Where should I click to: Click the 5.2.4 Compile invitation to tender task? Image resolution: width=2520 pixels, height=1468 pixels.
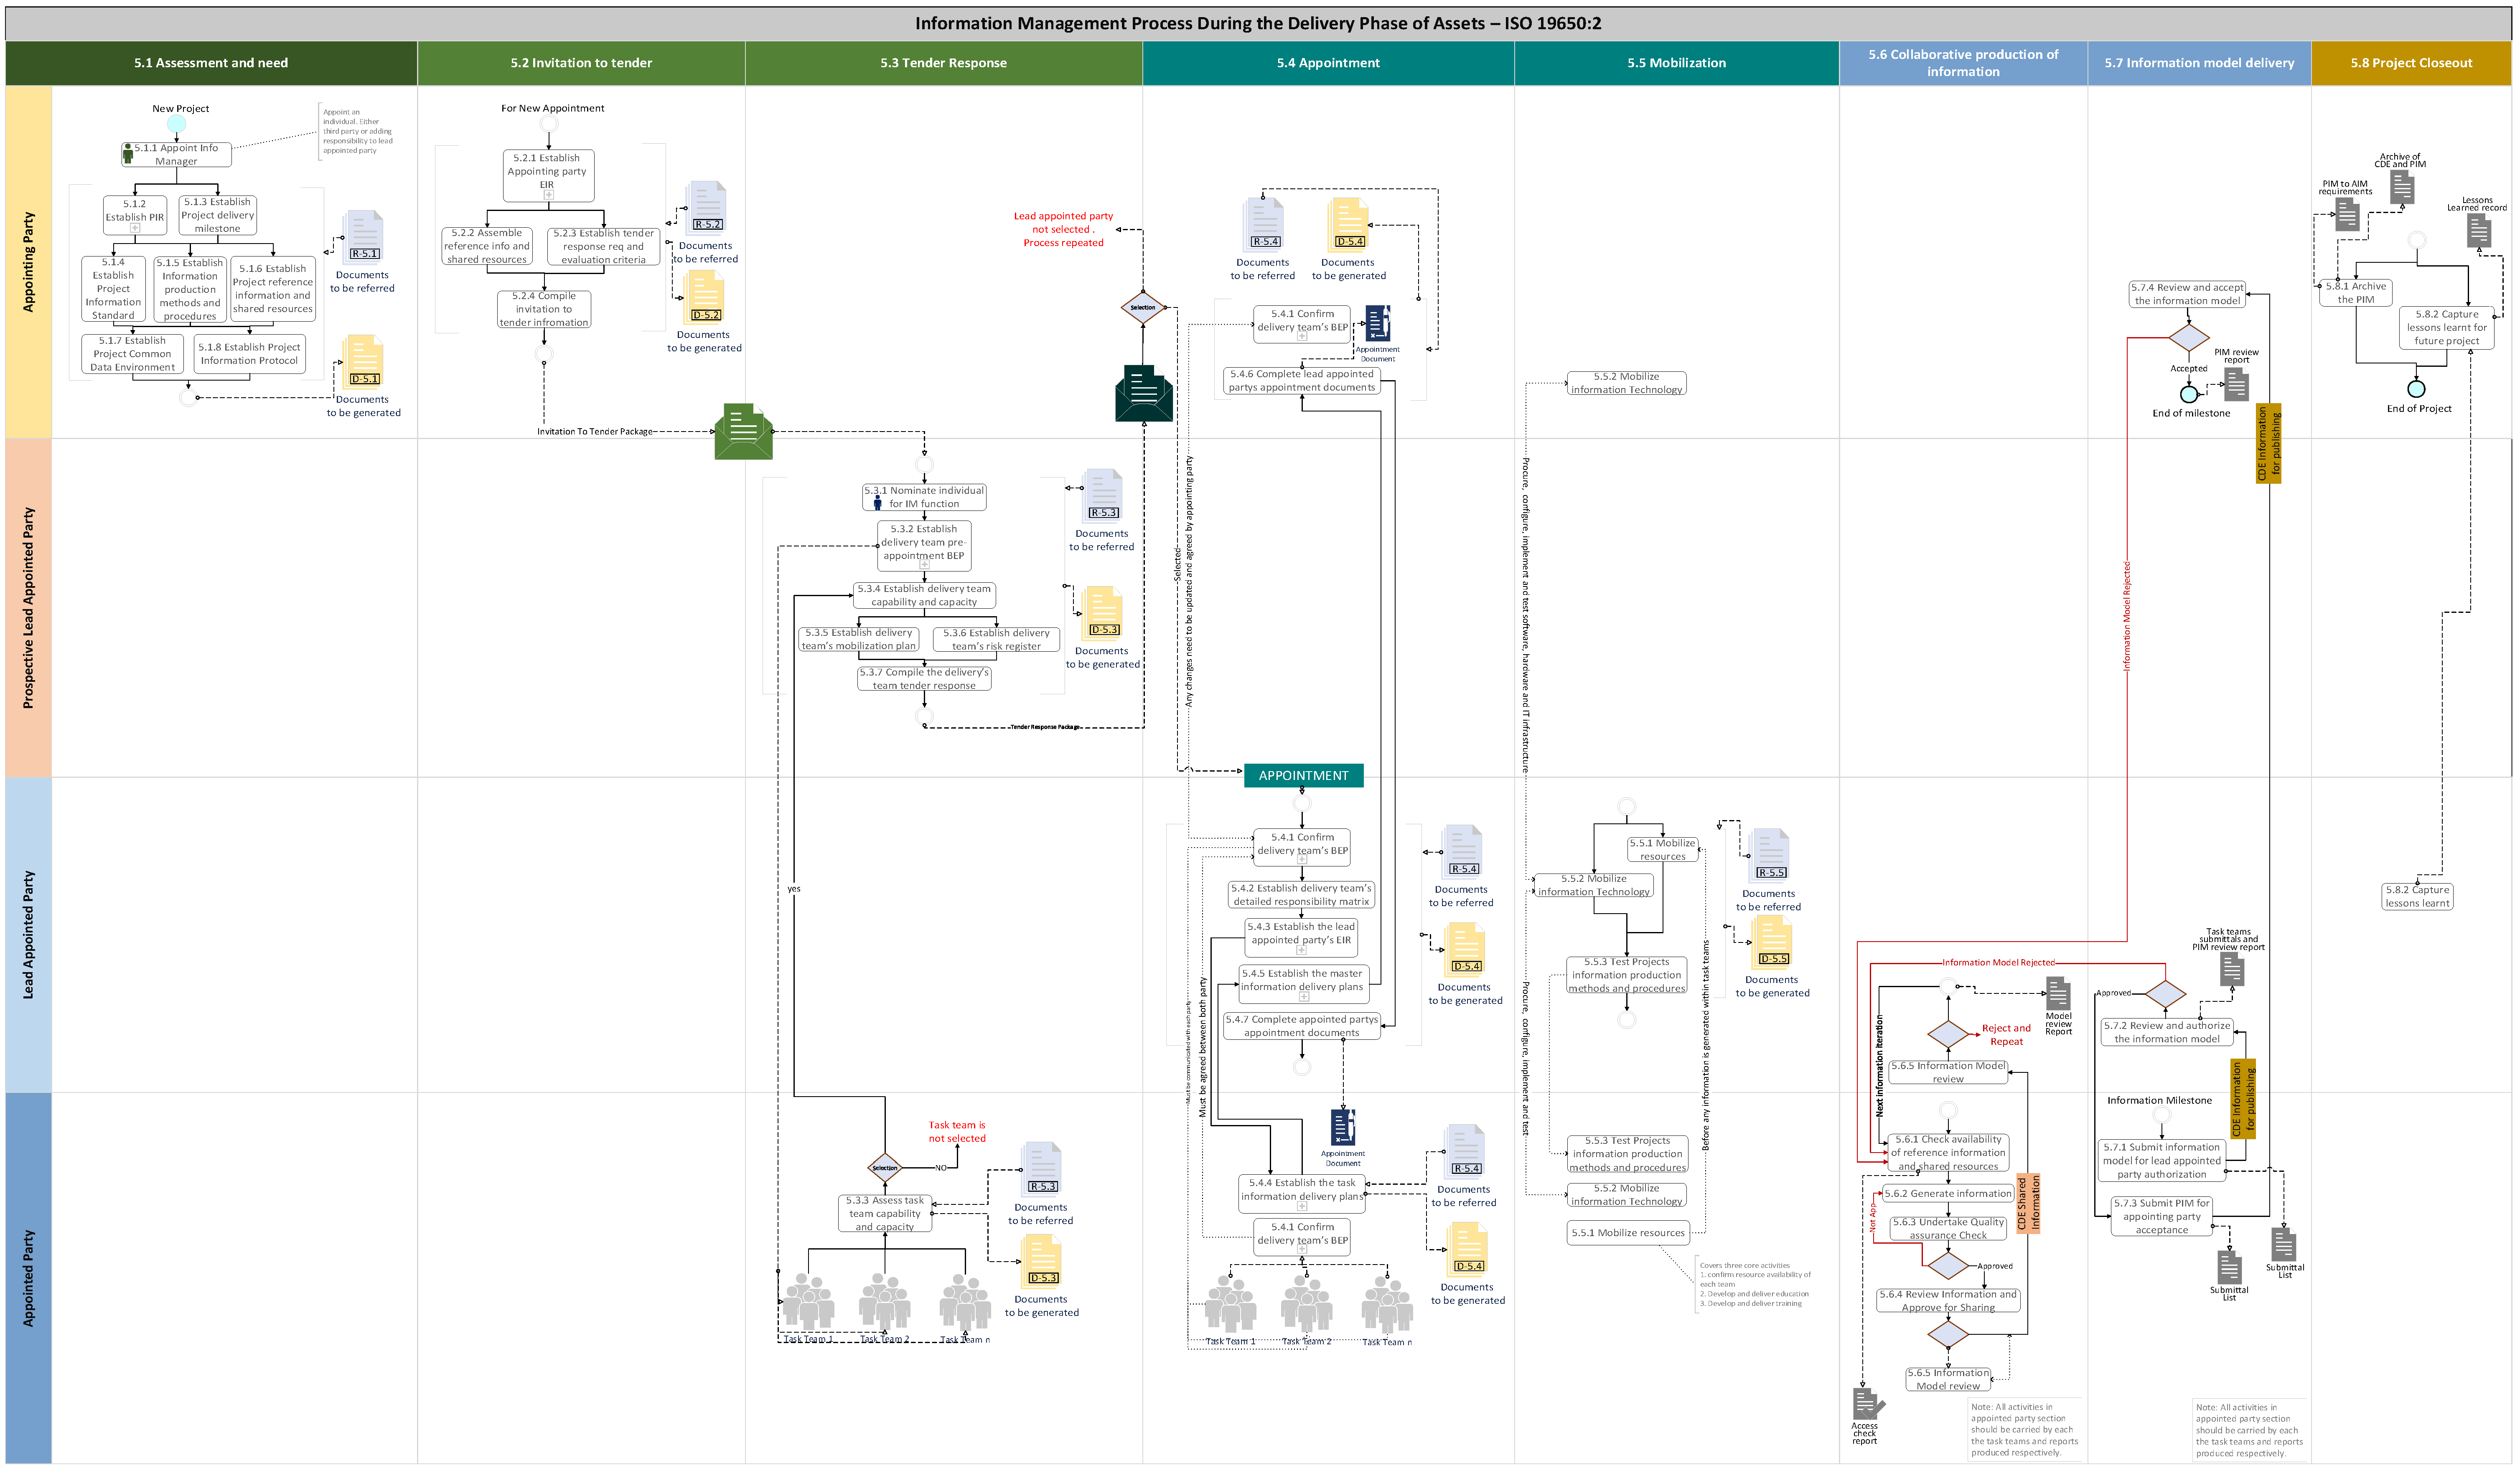coord(544,309)
